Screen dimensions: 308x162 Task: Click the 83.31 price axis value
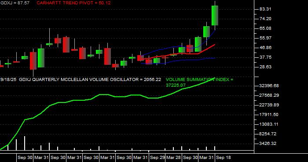tap(266, 9)
